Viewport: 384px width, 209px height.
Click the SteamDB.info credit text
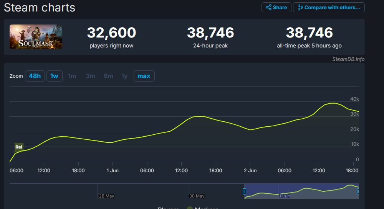(348, 59)
